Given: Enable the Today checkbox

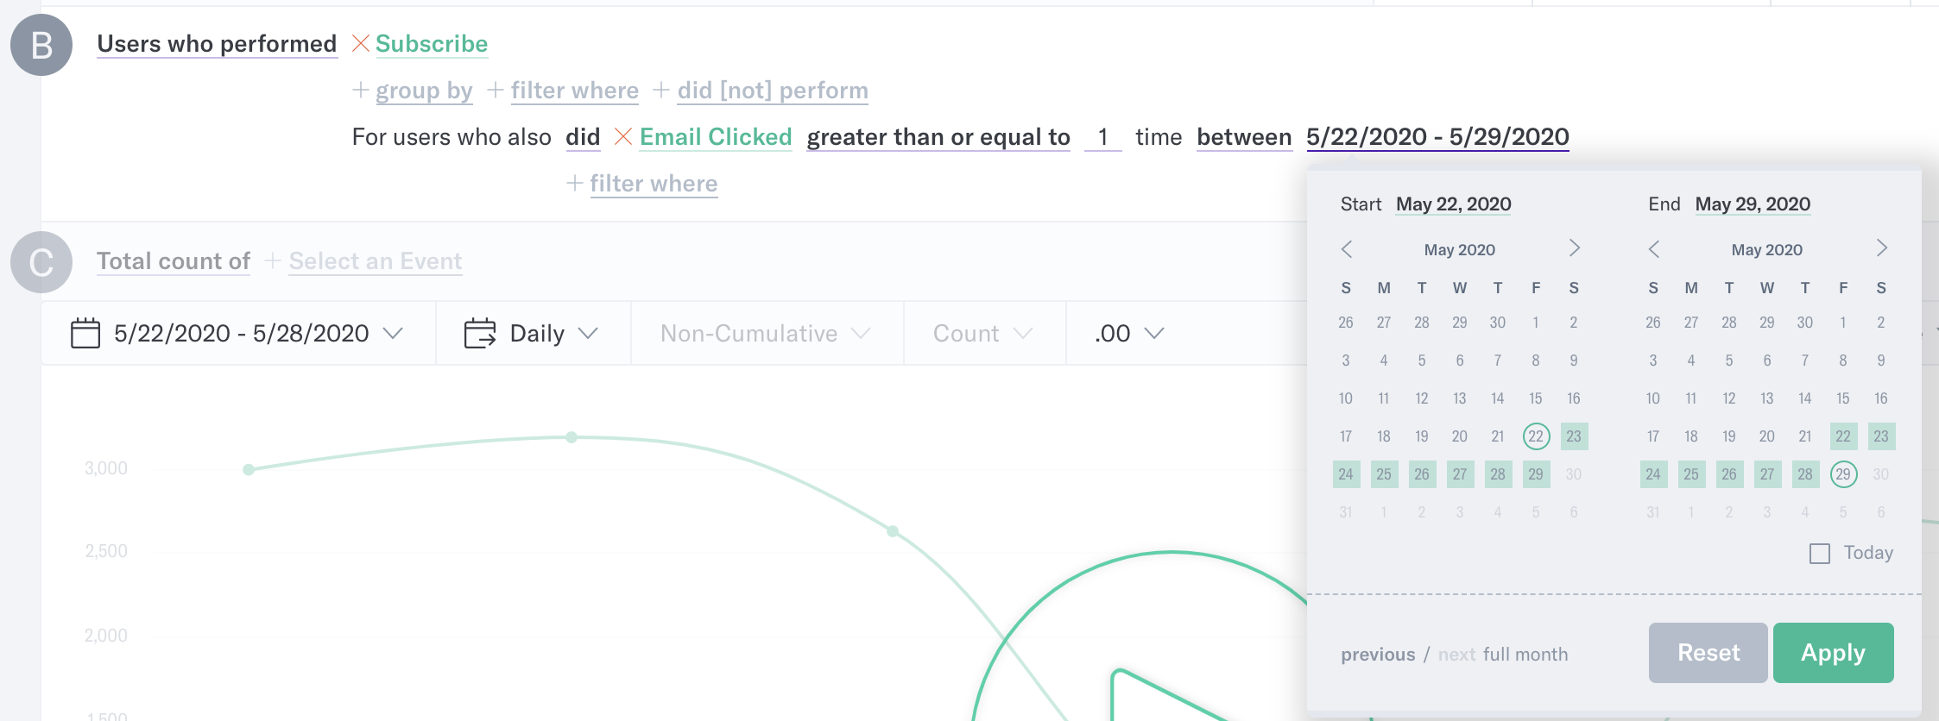Looking at the screenshot, I should click(1820, 554).
